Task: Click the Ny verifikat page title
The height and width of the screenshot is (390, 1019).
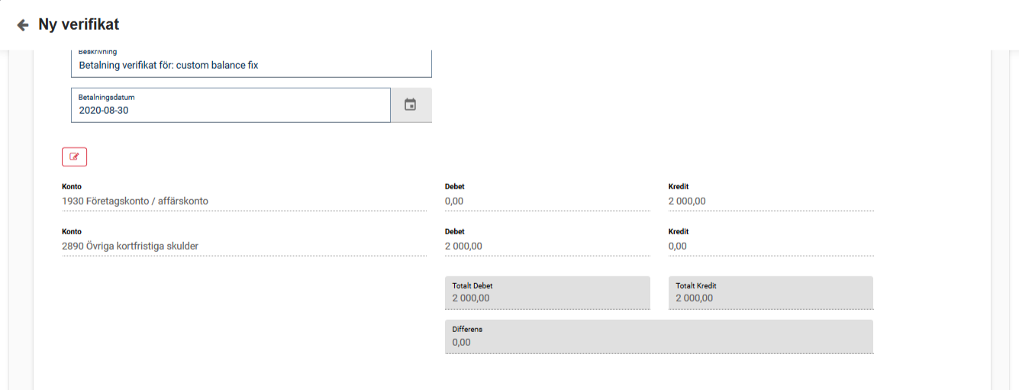Action: (x=79, y=24)
